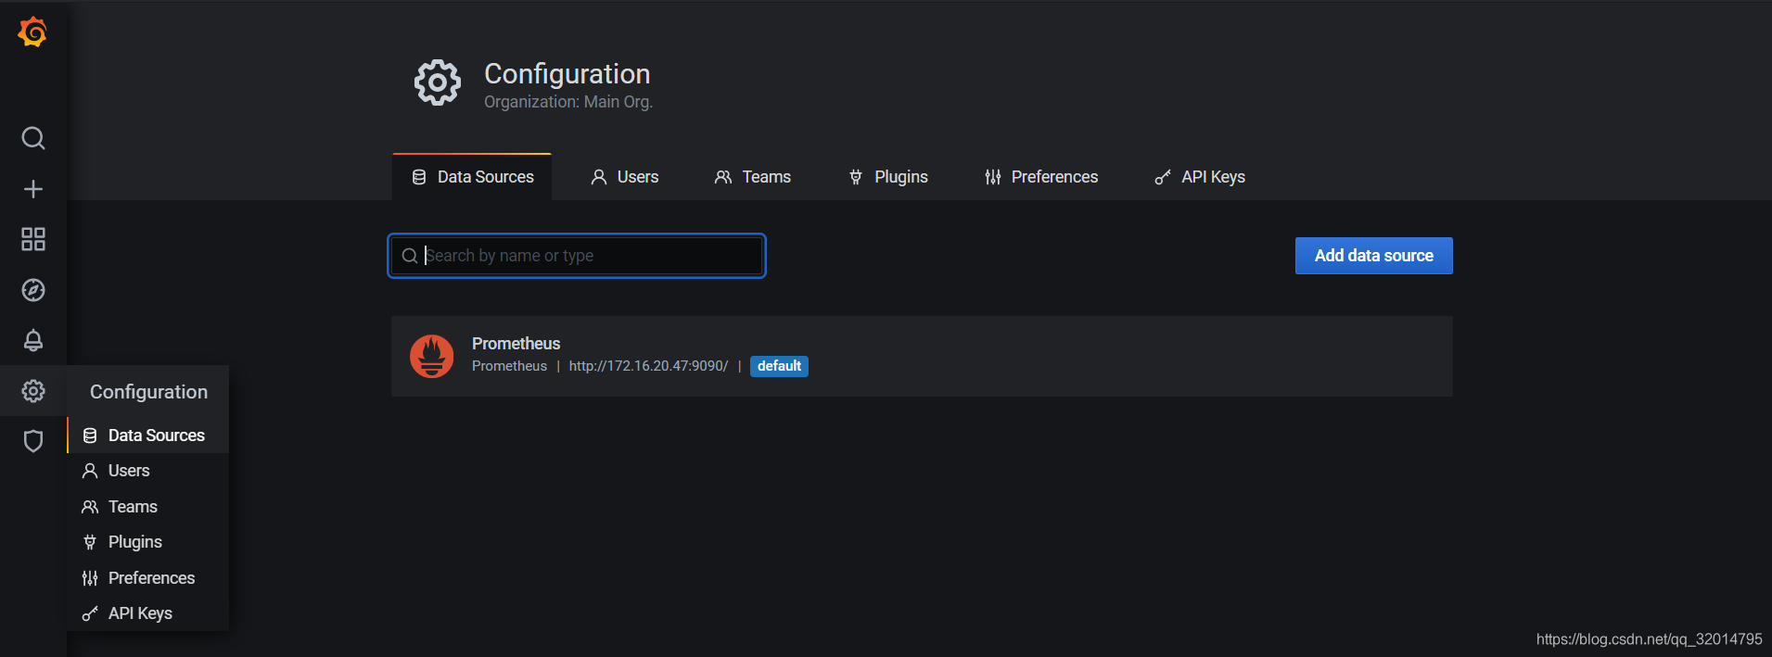Click the magnifier icon inside search box
Image resolution: width=1772 pixels, height=657 pixels.
(x=409, y=256)
